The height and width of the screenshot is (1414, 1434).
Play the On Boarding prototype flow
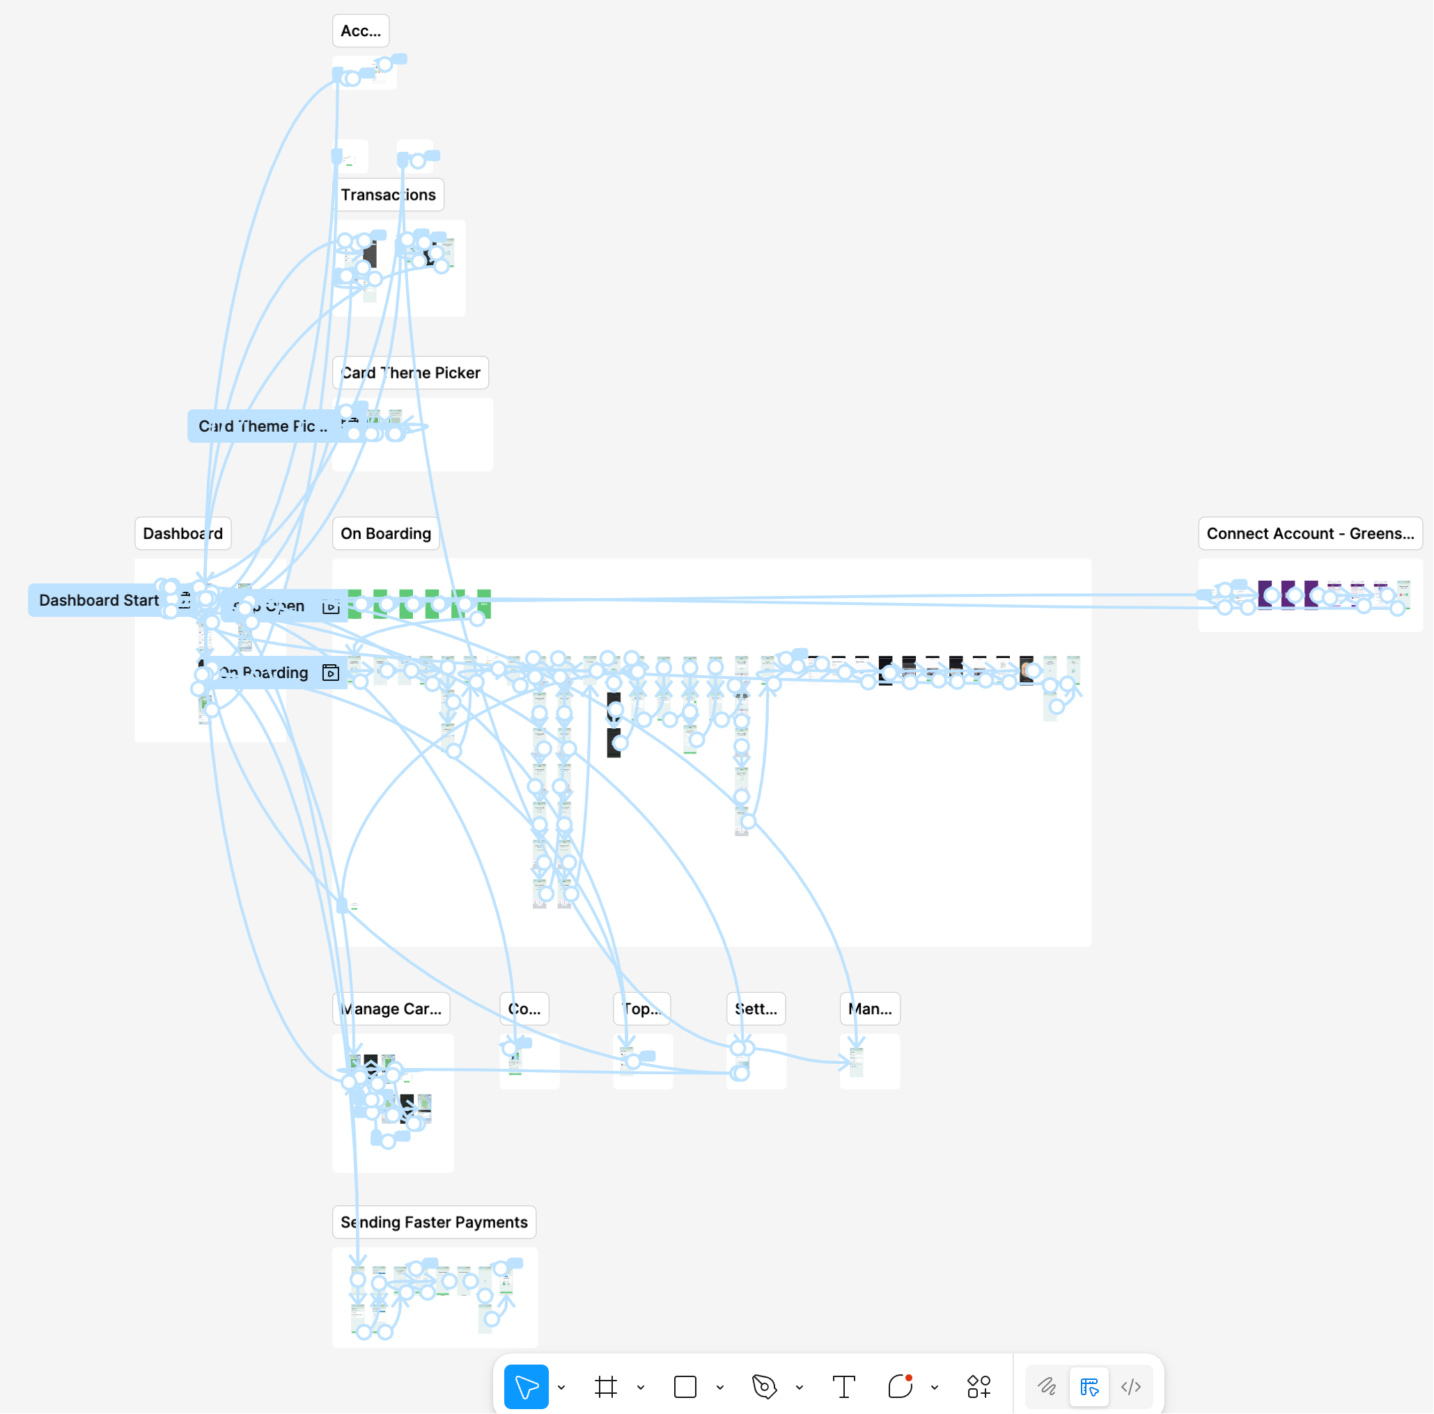point(331,672)
